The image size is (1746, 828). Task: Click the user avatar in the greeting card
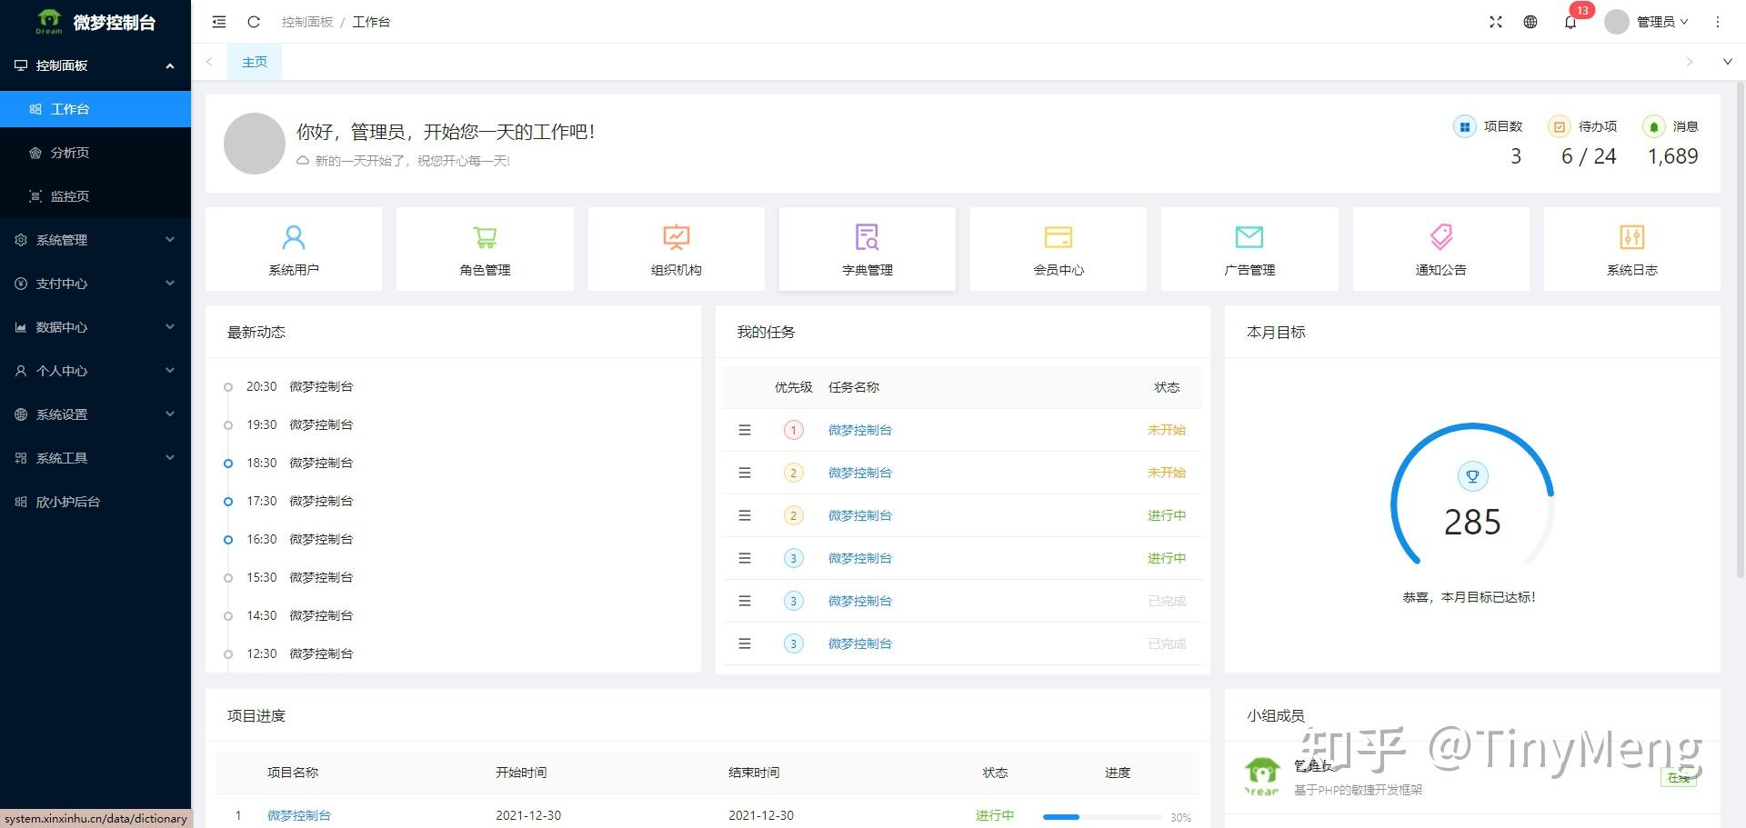255,144
